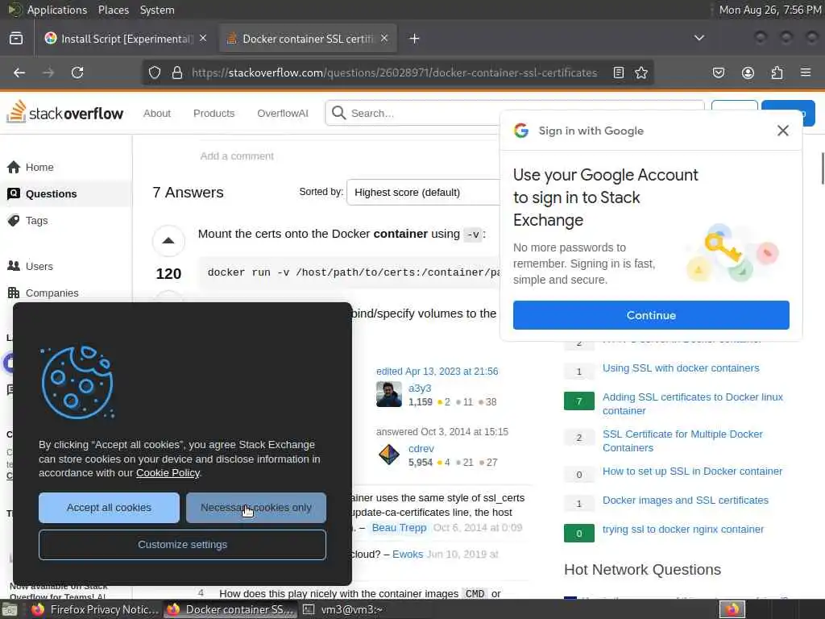Toggle reader view icon in address bar
This screenshot has width=825, height=619.
[x=619, y=73]
